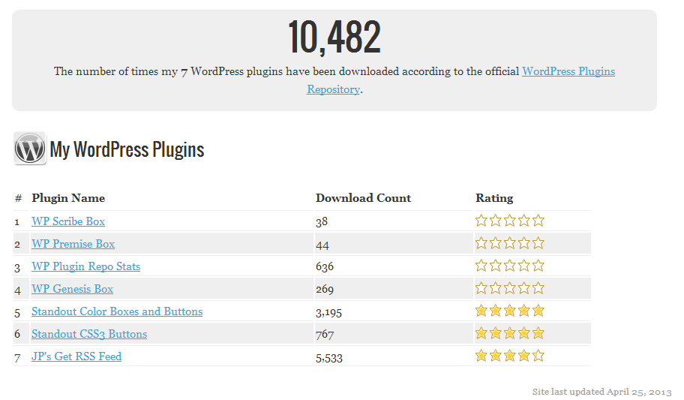Click download count 636
Screen dimensions: 684x400
pos(325,266)
